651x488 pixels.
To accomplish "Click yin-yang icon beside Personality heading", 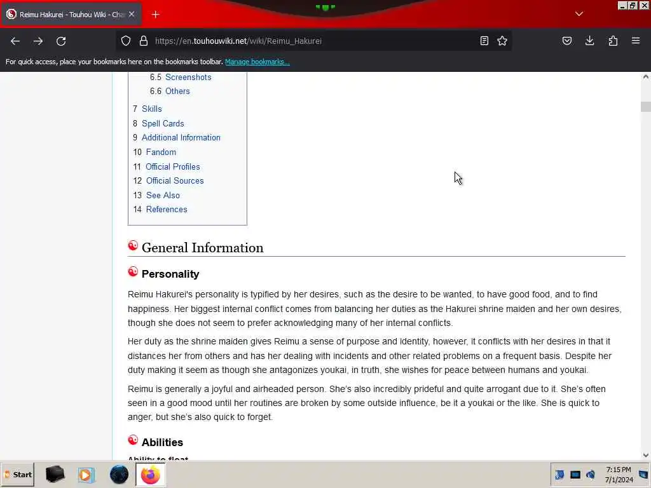I will [133, 272].
